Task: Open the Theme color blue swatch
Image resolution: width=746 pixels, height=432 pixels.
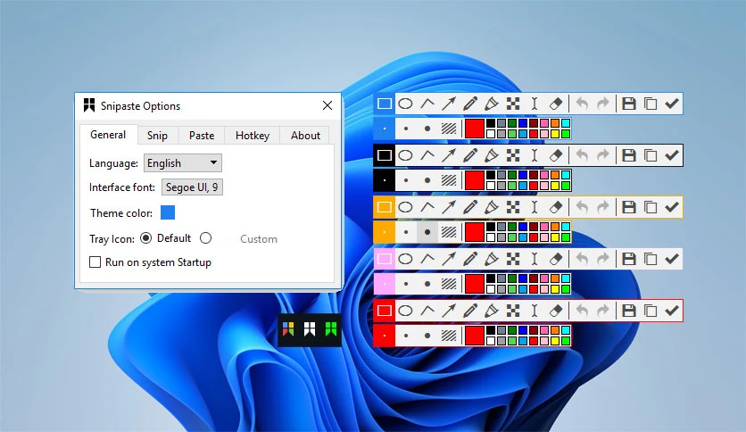Action: coord(168,212)
